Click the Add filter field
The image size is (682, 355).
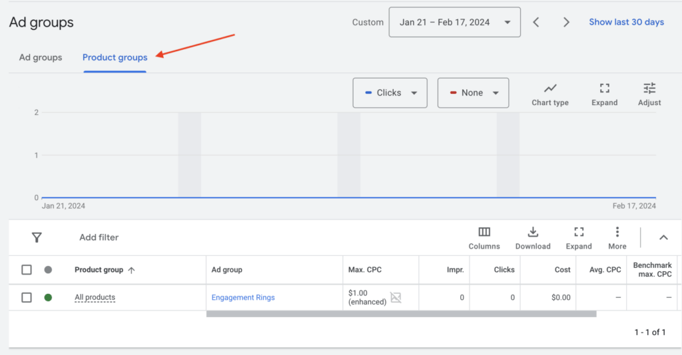pyautogui.click(x=99, y=237)
